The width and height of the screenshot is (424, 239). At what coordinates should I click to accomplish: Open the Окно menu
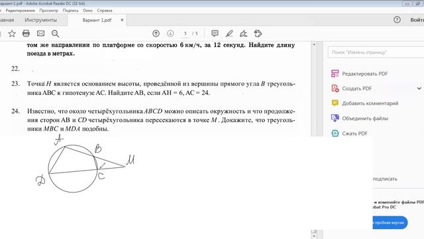coord(87,11)
